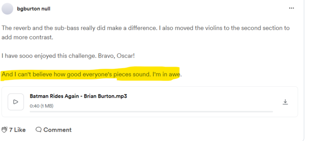Seek within the audio progress bar
Screen dimensions: 314x141
pyautogui.click(x=151, y=111)
